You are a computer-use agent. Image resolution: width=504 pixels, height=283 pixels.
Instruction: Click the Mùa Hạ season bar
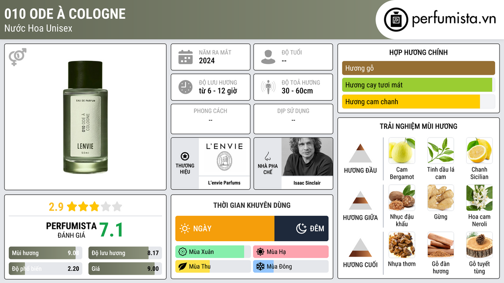(291, 252)
